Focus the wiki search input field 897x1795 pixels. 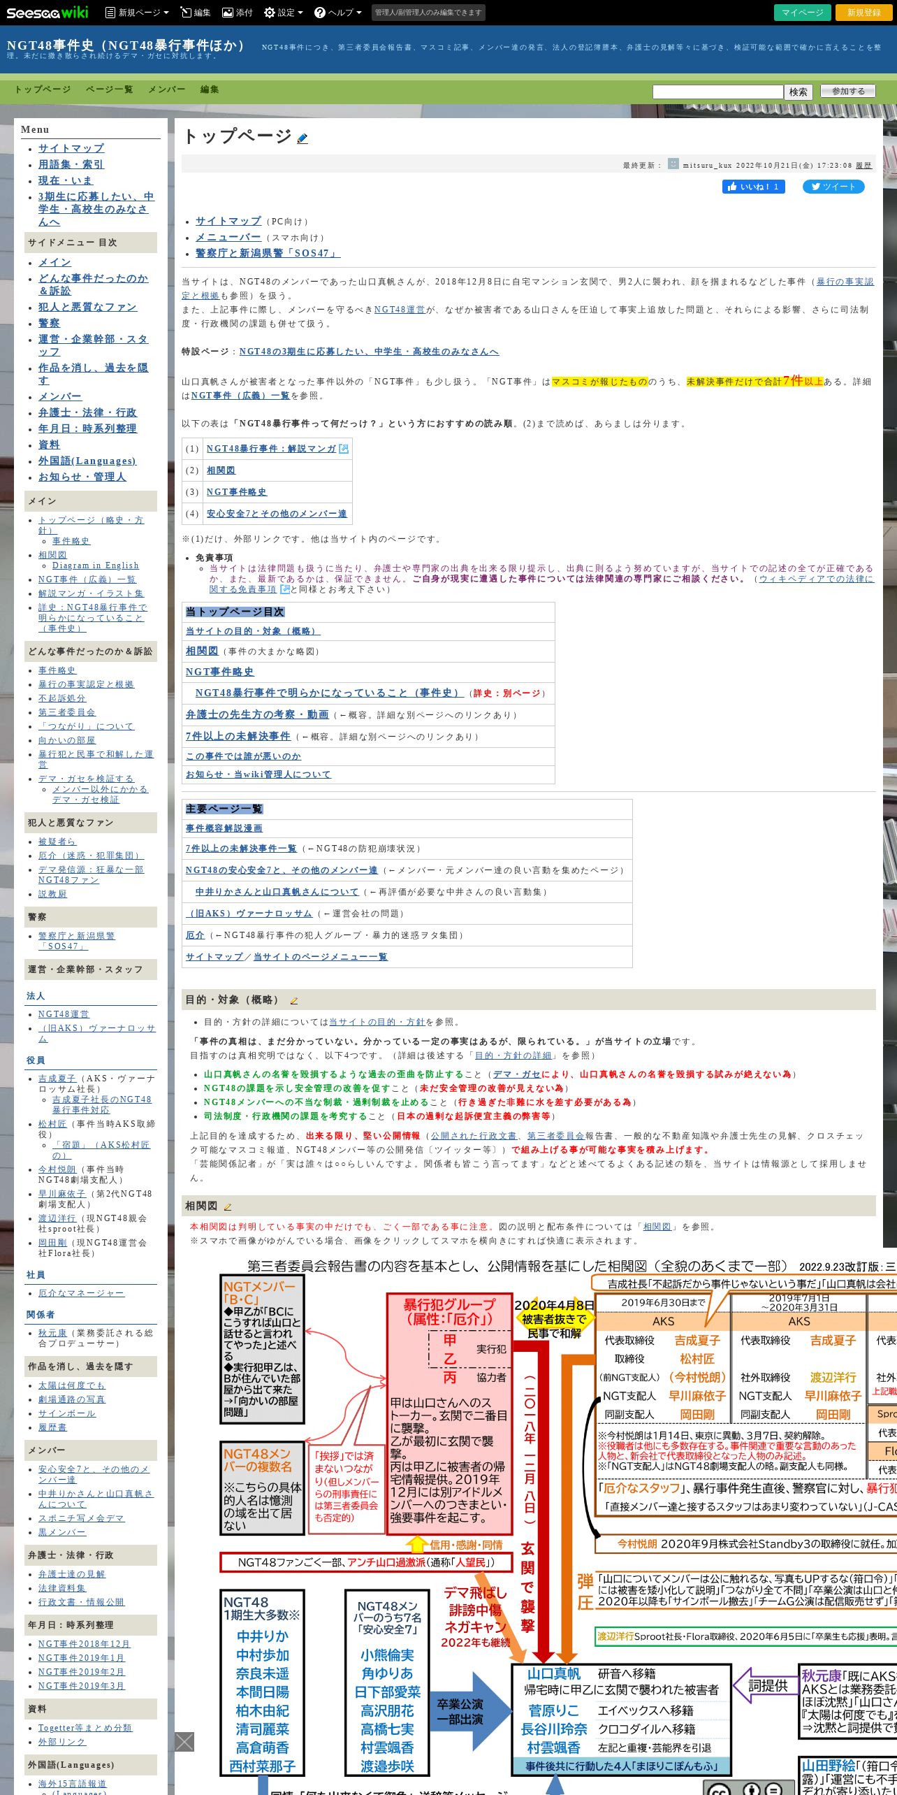(717, 92)
